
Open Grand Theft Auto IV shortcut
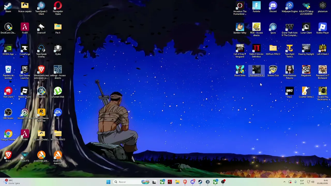[x=290, y=30]
